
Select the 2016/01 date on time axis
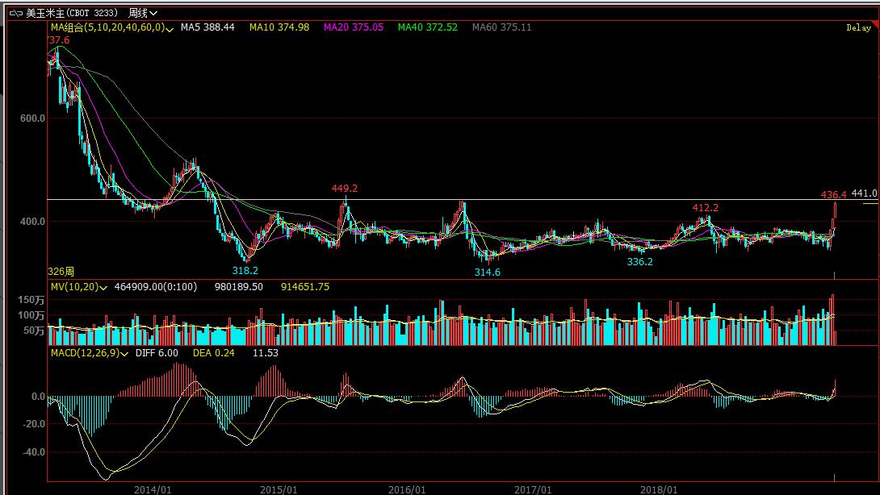(407, 489)
